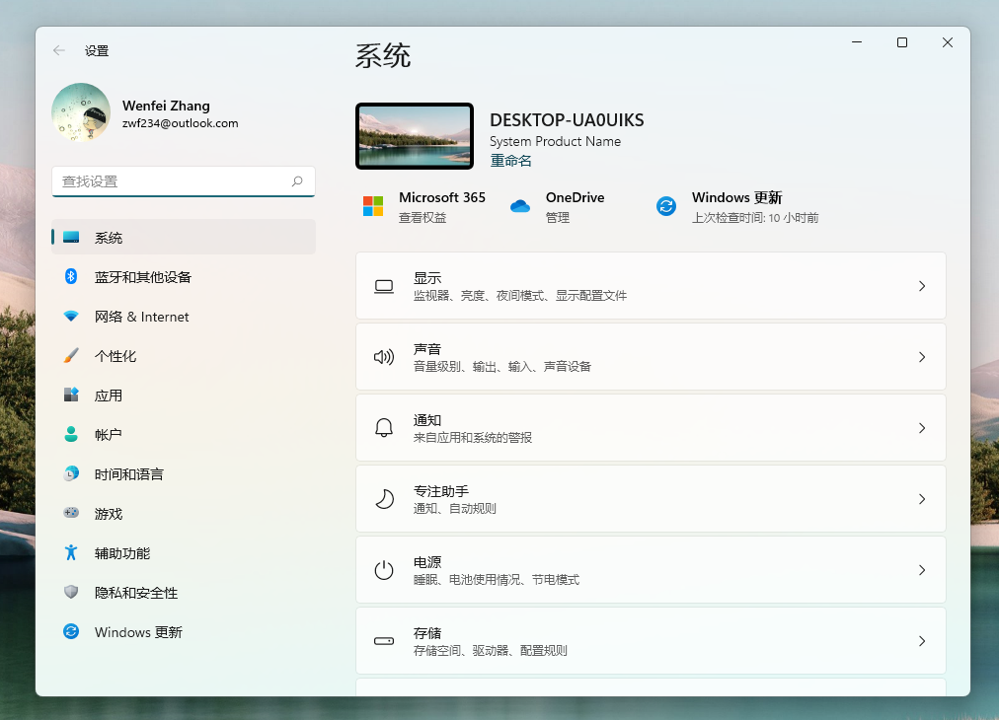Click the desktop wallpaper thumbnail
Viewport: 999px width, 720px height.
click(x=415, y=136)
